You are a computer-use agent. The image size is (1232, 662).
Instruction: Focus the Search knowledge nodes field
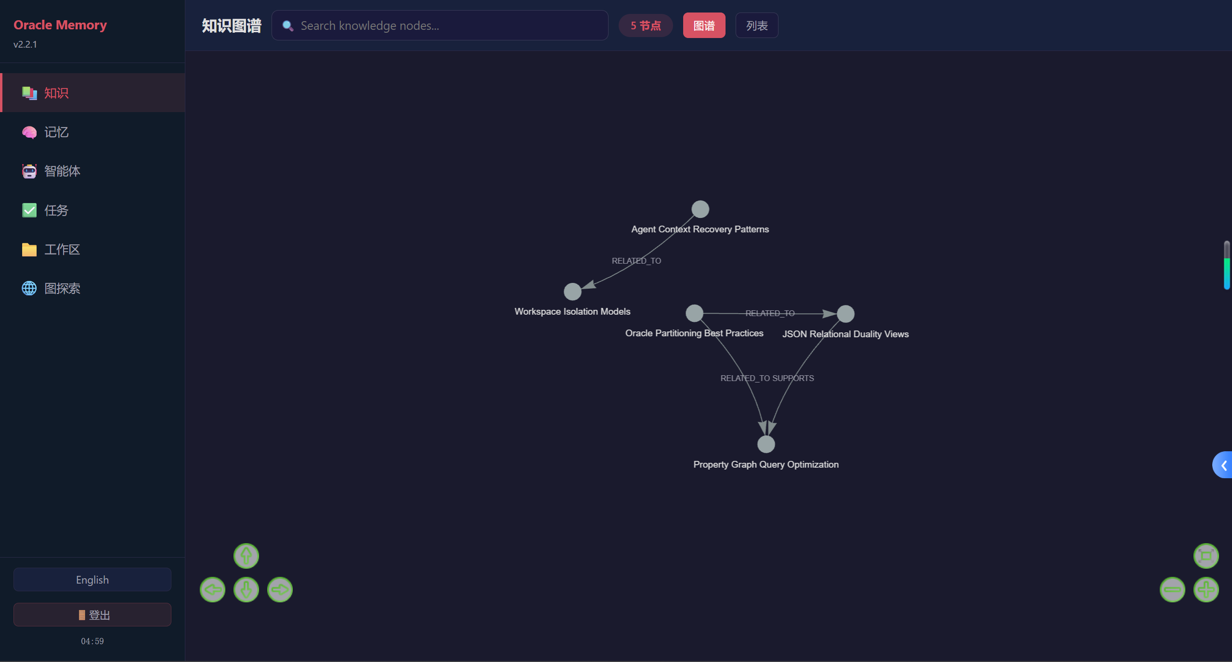[440, 25]
